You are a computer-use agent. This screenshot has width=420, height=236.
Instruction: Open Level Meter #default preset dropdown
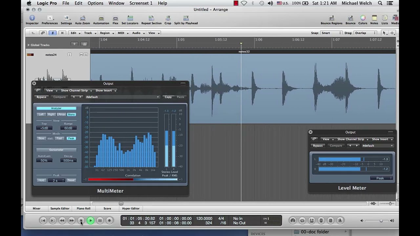coord(377,146)
